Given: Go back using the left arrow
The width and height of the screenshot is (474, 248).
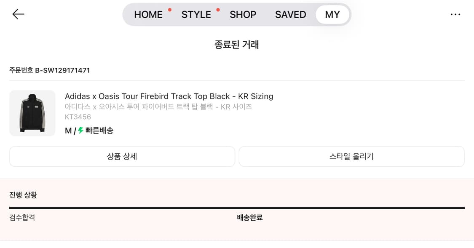Looking at the screenshot, I should tap(18, 14).
